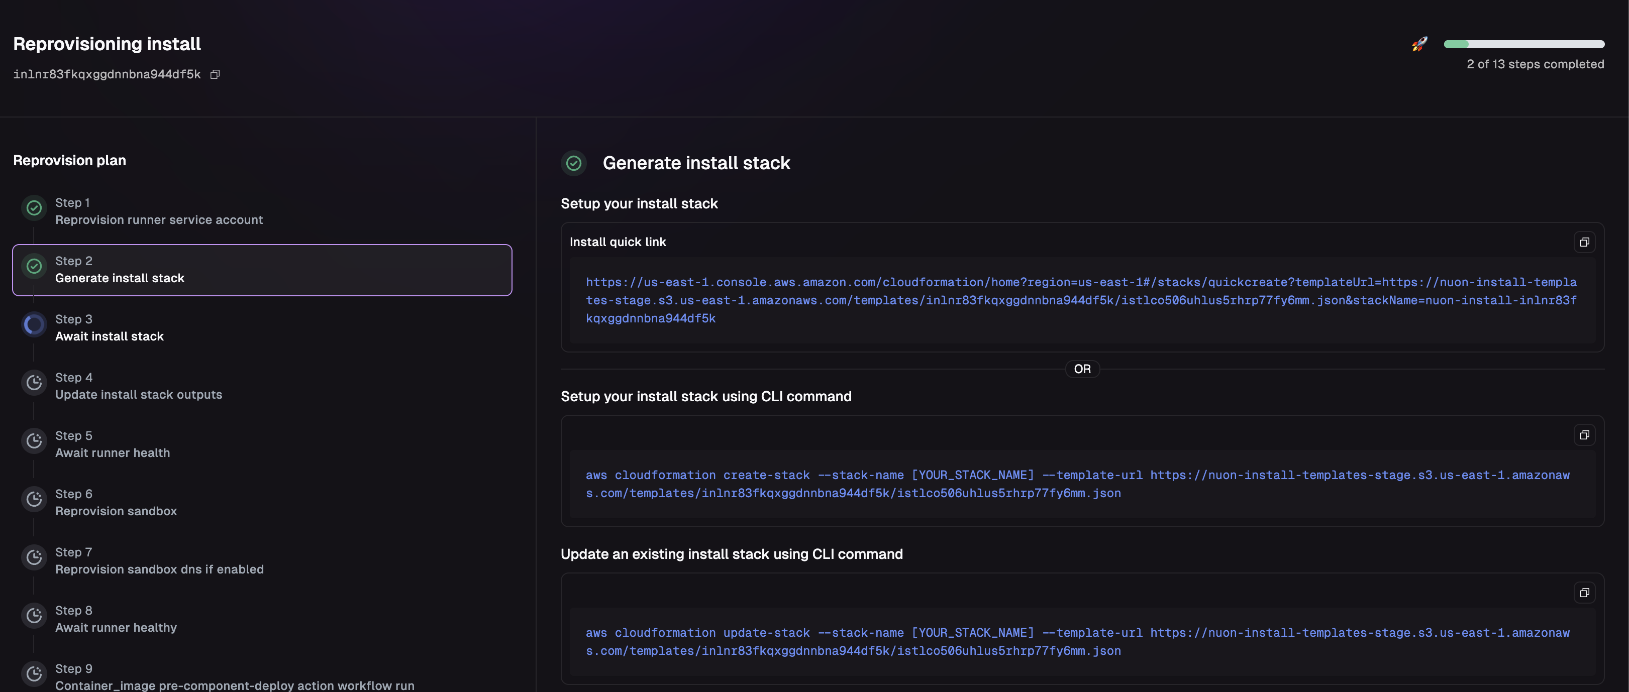The width and height of the screenshot is (1629, 692).
Task: Copy the create-stack CLI command
Action: (1584, 435)
